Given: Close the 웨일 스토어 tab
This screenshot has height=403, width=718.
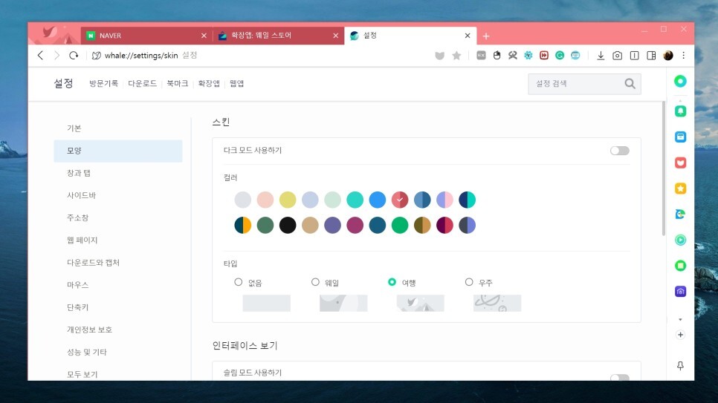Looking at the screenshot, I should (x=336, y=36).
